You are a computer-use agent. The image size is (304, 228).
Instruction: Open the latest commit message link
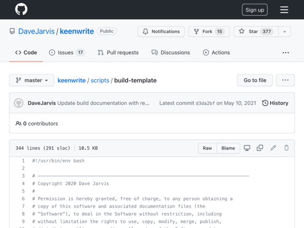click(103, 103)
